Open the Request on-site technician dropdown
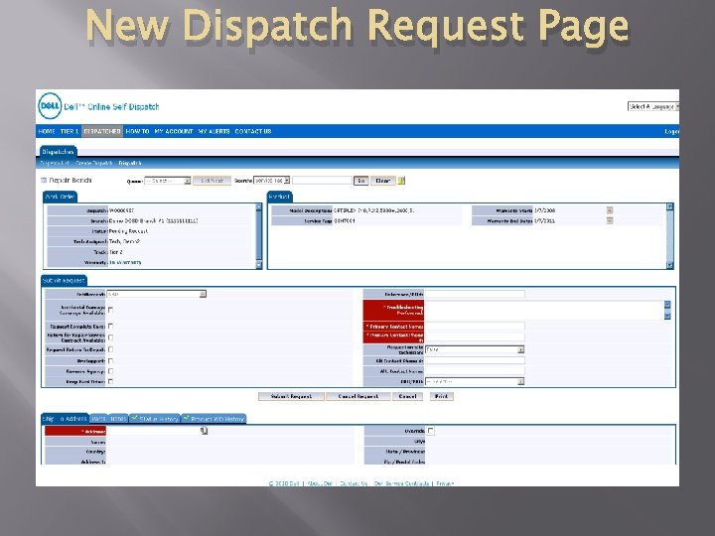 475,349
